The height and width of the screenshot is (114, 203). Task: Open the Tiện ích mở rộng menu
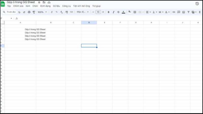coord(81,6)
